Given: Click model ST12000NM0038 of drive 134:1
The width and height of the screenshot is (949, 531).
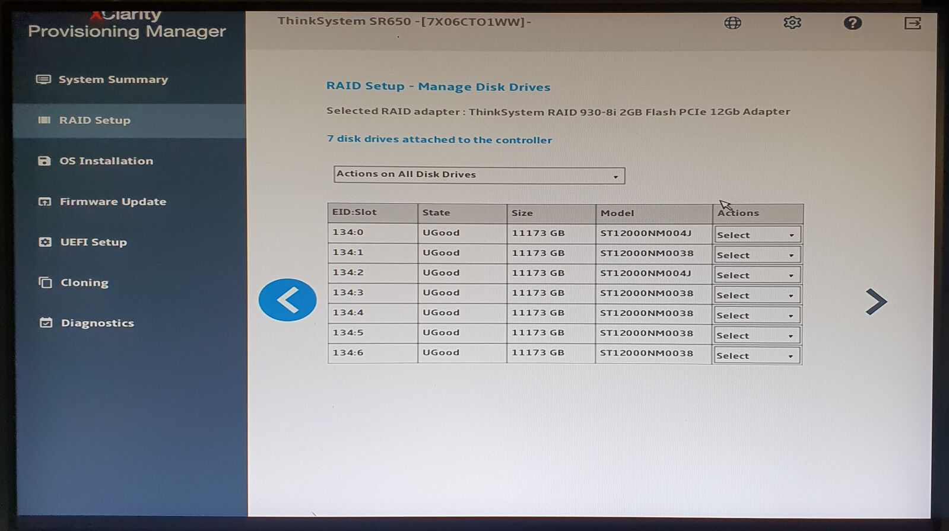Looking at the screenshot, I should tap(646, 253).
